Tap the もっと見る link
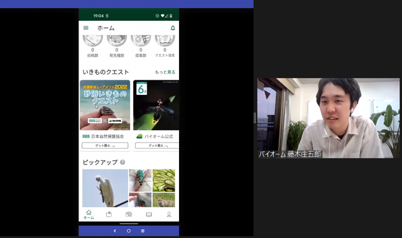 [165, 72]
